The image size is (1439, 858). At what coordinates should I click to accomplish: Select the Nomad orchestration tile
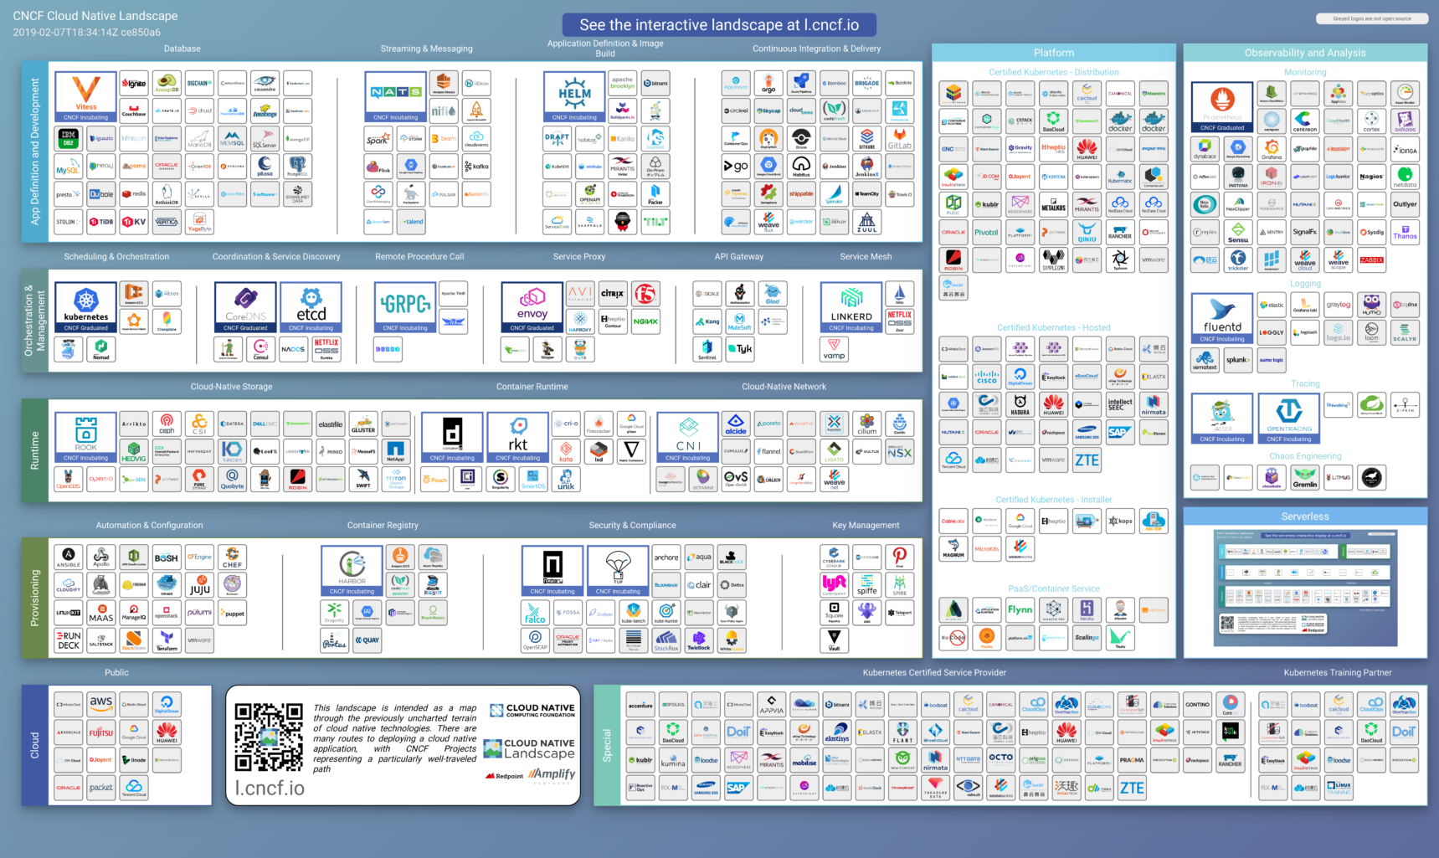click(101, 349)
